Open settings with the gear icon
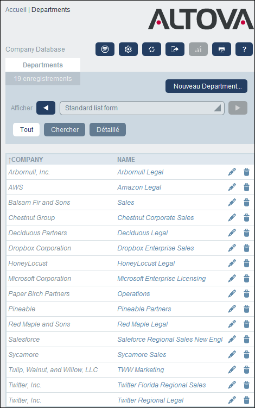This screenshot has height=408, width=255. (x=128, y=49)
